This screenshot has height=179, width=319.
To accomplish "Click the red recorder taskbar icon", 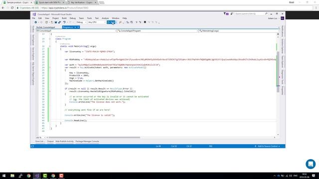I will (61, 176).
